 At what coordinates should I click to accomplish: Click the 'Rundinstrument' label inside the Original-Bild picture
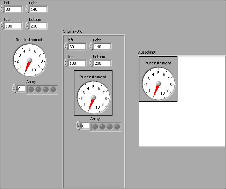pyautogui.click(x=93, y=77)
